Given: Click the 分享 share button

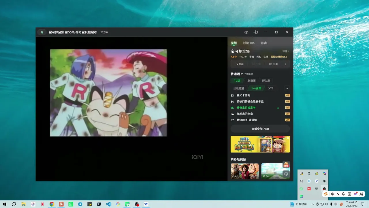Looking at the screenshot, I should coord(274,64).
